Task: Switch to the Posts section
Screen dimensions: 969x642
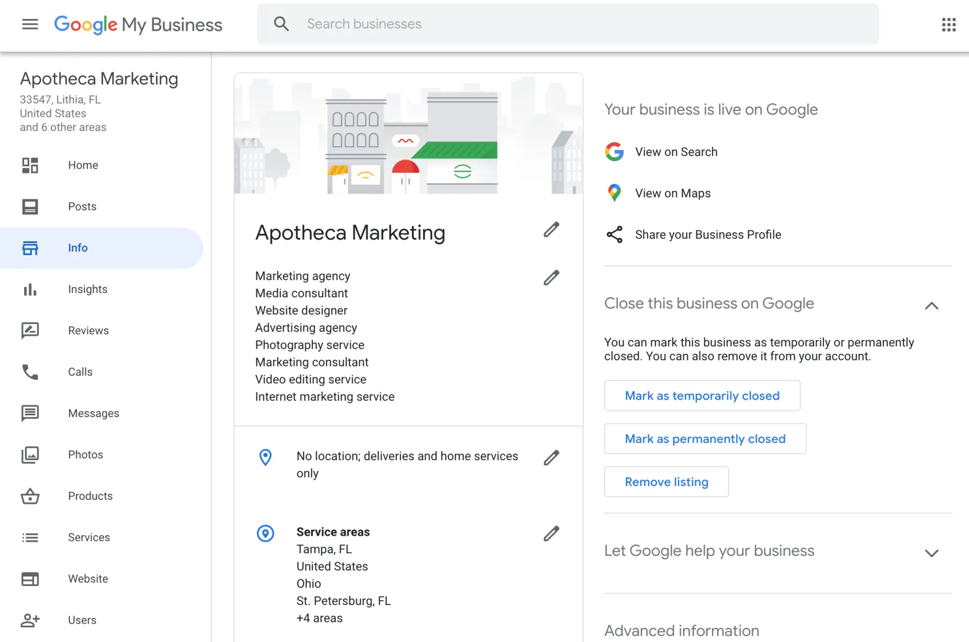Action: click(x=82, y=207)
